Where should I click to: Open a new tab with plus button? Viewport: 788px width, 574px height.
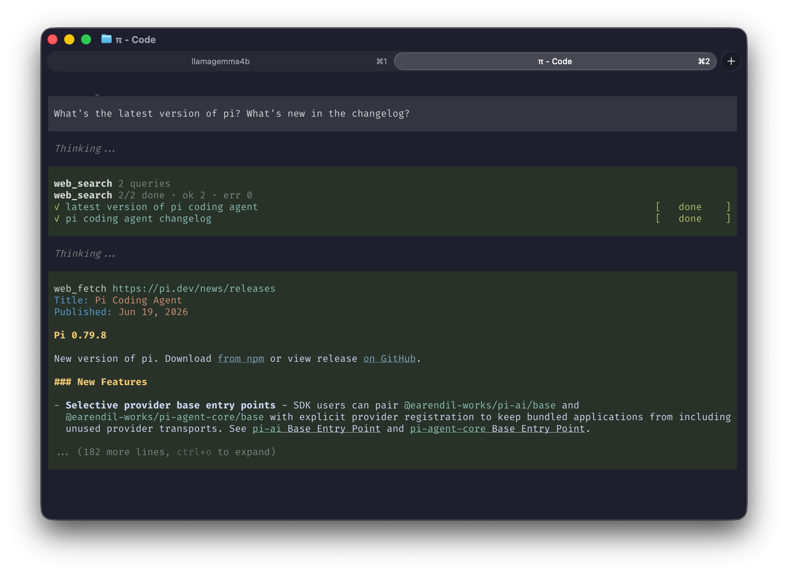(x=731, y=61)
